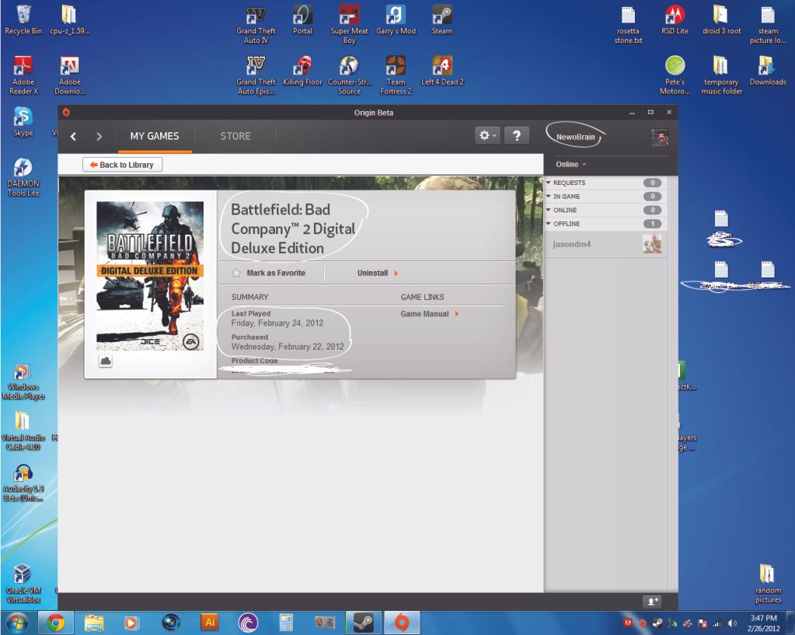The height and width of the screenshot is (635, 795).
Task: Open the gear settings menu in Origin
Action: (488, 135)
